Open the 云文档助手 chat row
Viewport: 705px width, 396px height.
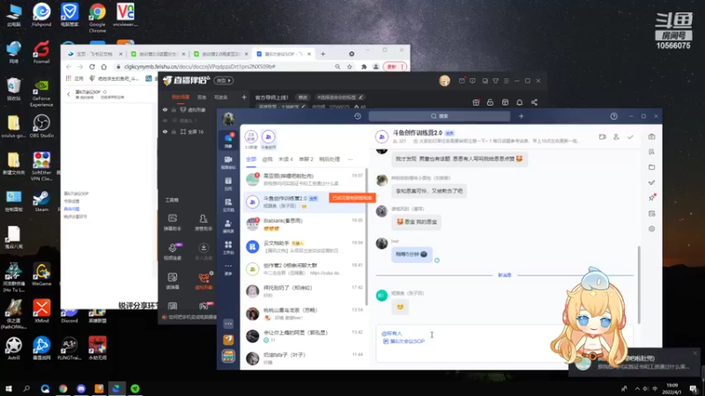point(304,246)
